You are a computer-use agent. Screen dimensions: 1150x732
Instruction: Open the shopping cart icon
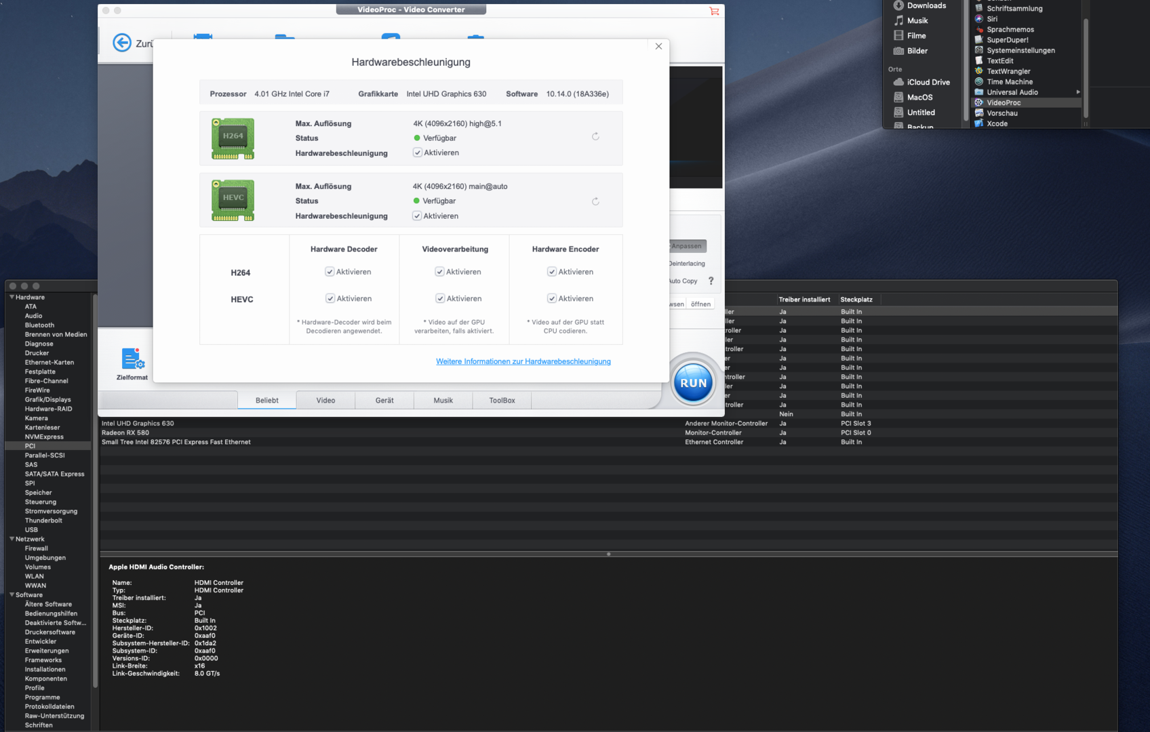click(x=714, y=11)
